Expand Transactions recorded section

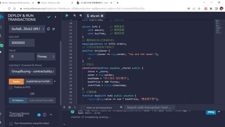pyautogui.click(x=51, y=115)
